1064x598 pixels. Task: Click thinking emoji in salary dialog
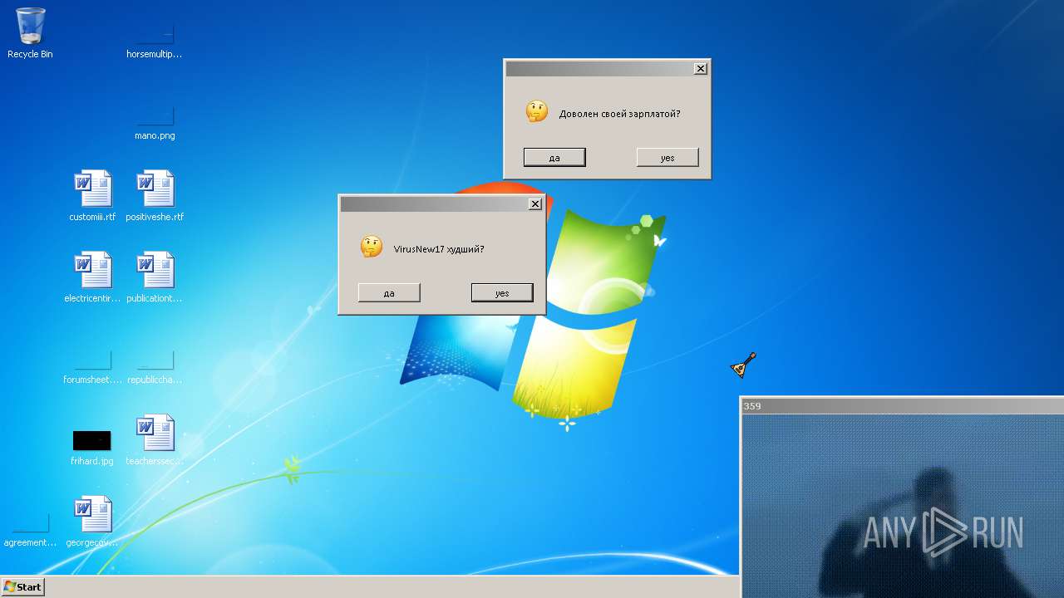[x=537, y=111]
